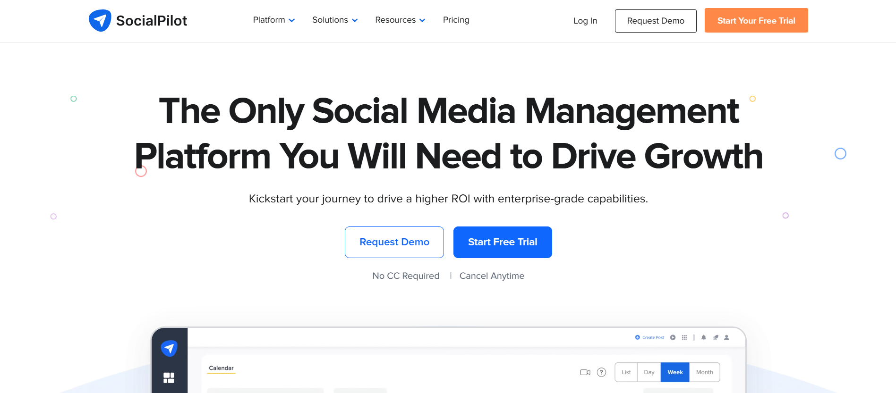The image size is (896, 393).
Task: Select the grid icon in the dark sidebar
Action: point(170,377)
